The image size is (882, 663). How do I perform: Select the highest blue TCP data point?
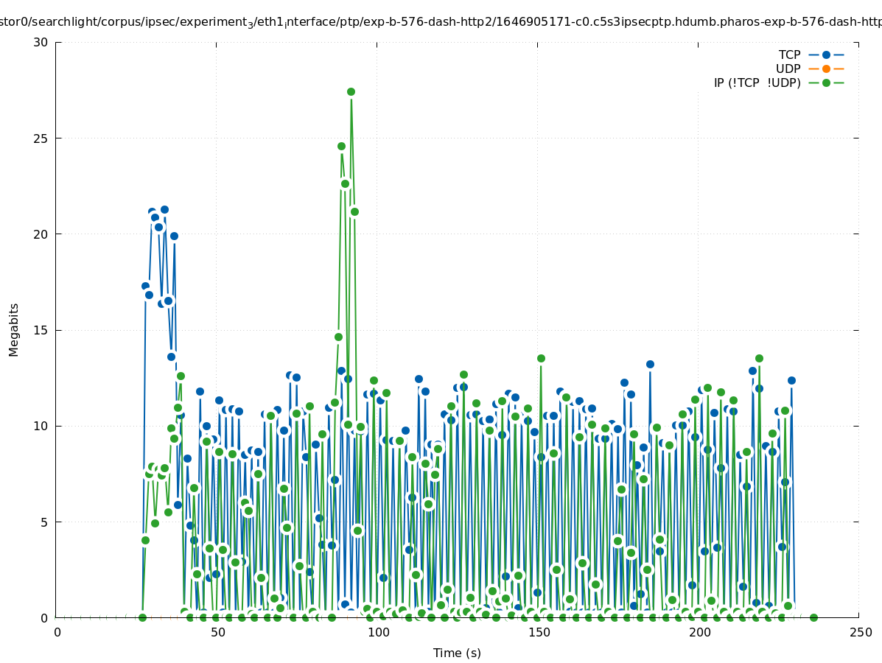164,210
